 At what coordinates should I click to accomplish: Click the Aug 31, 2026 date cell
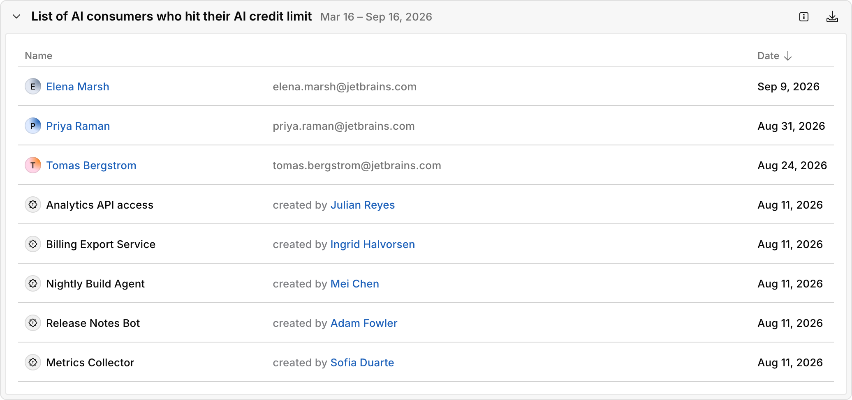click(x=791, y=126)
